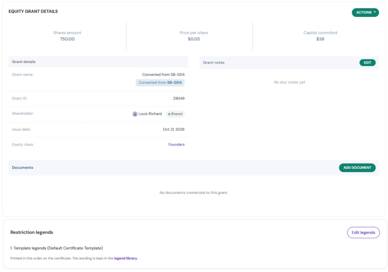The height and width of the screenshot is (272, 388).
Task: Select the shares amount value 750.00
Action: (x=67, y=39)
